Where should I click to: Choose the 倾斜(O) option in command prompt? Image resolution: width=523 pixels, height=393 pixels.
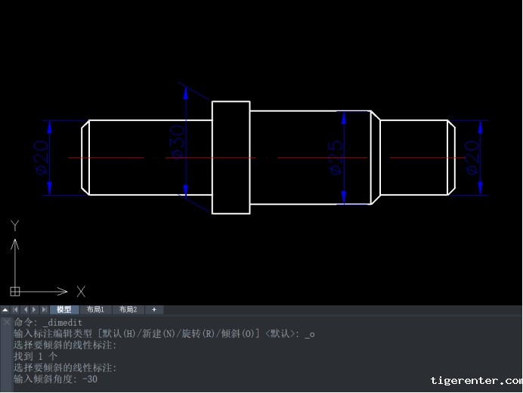coord(241,333)
